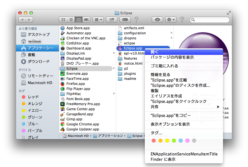Expand the dropins folder arrow
This screenshot has width=248, height=167.
(172, 38)
